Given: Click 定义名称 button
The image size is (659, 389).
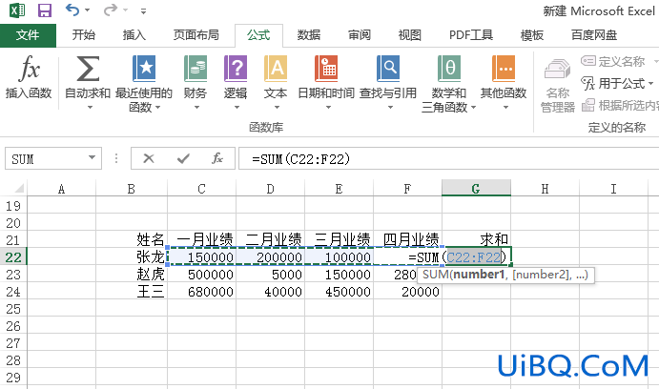Looking at the screenshot, I should tap(613, 61).
